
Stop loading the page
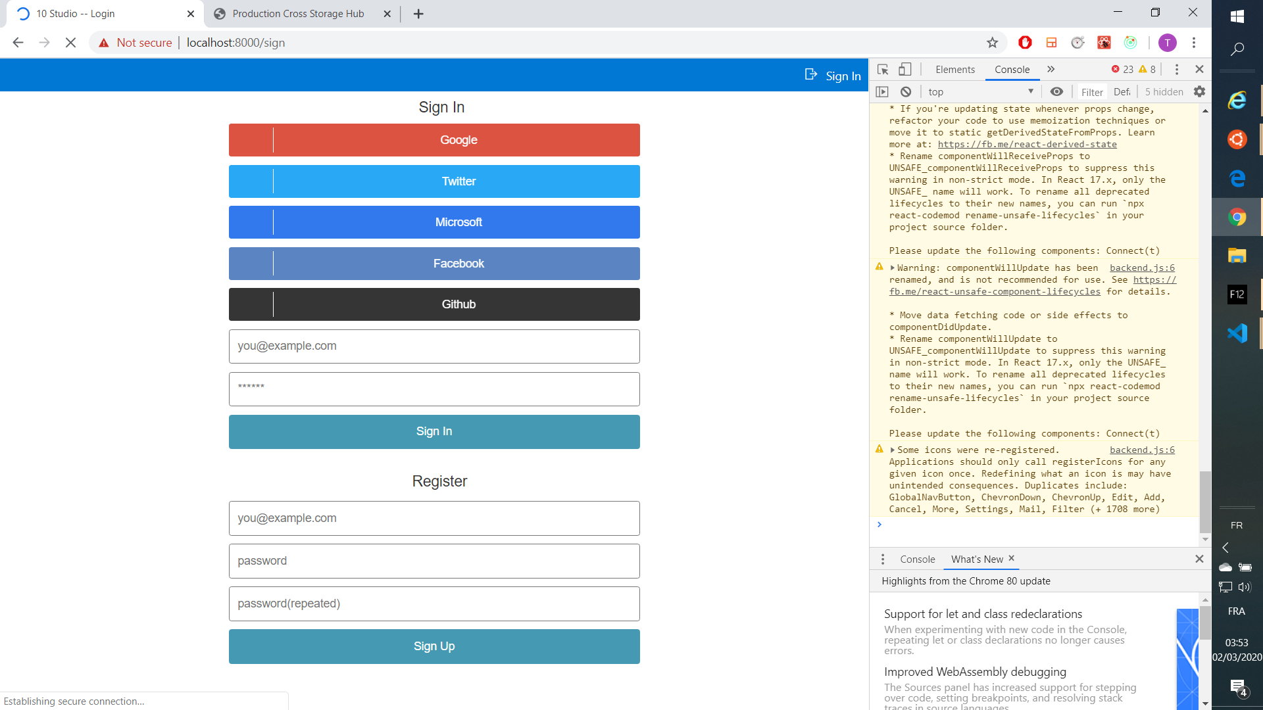[70, 43]
